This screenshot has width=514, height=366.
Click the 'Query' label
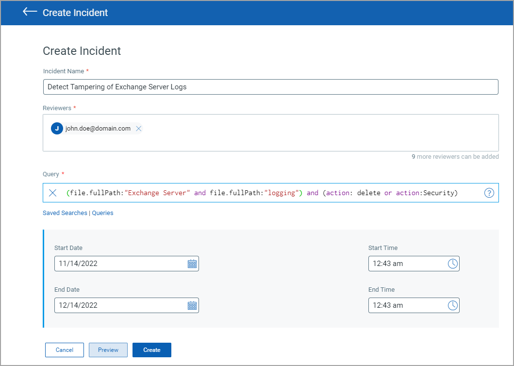[x=51, y=174]
